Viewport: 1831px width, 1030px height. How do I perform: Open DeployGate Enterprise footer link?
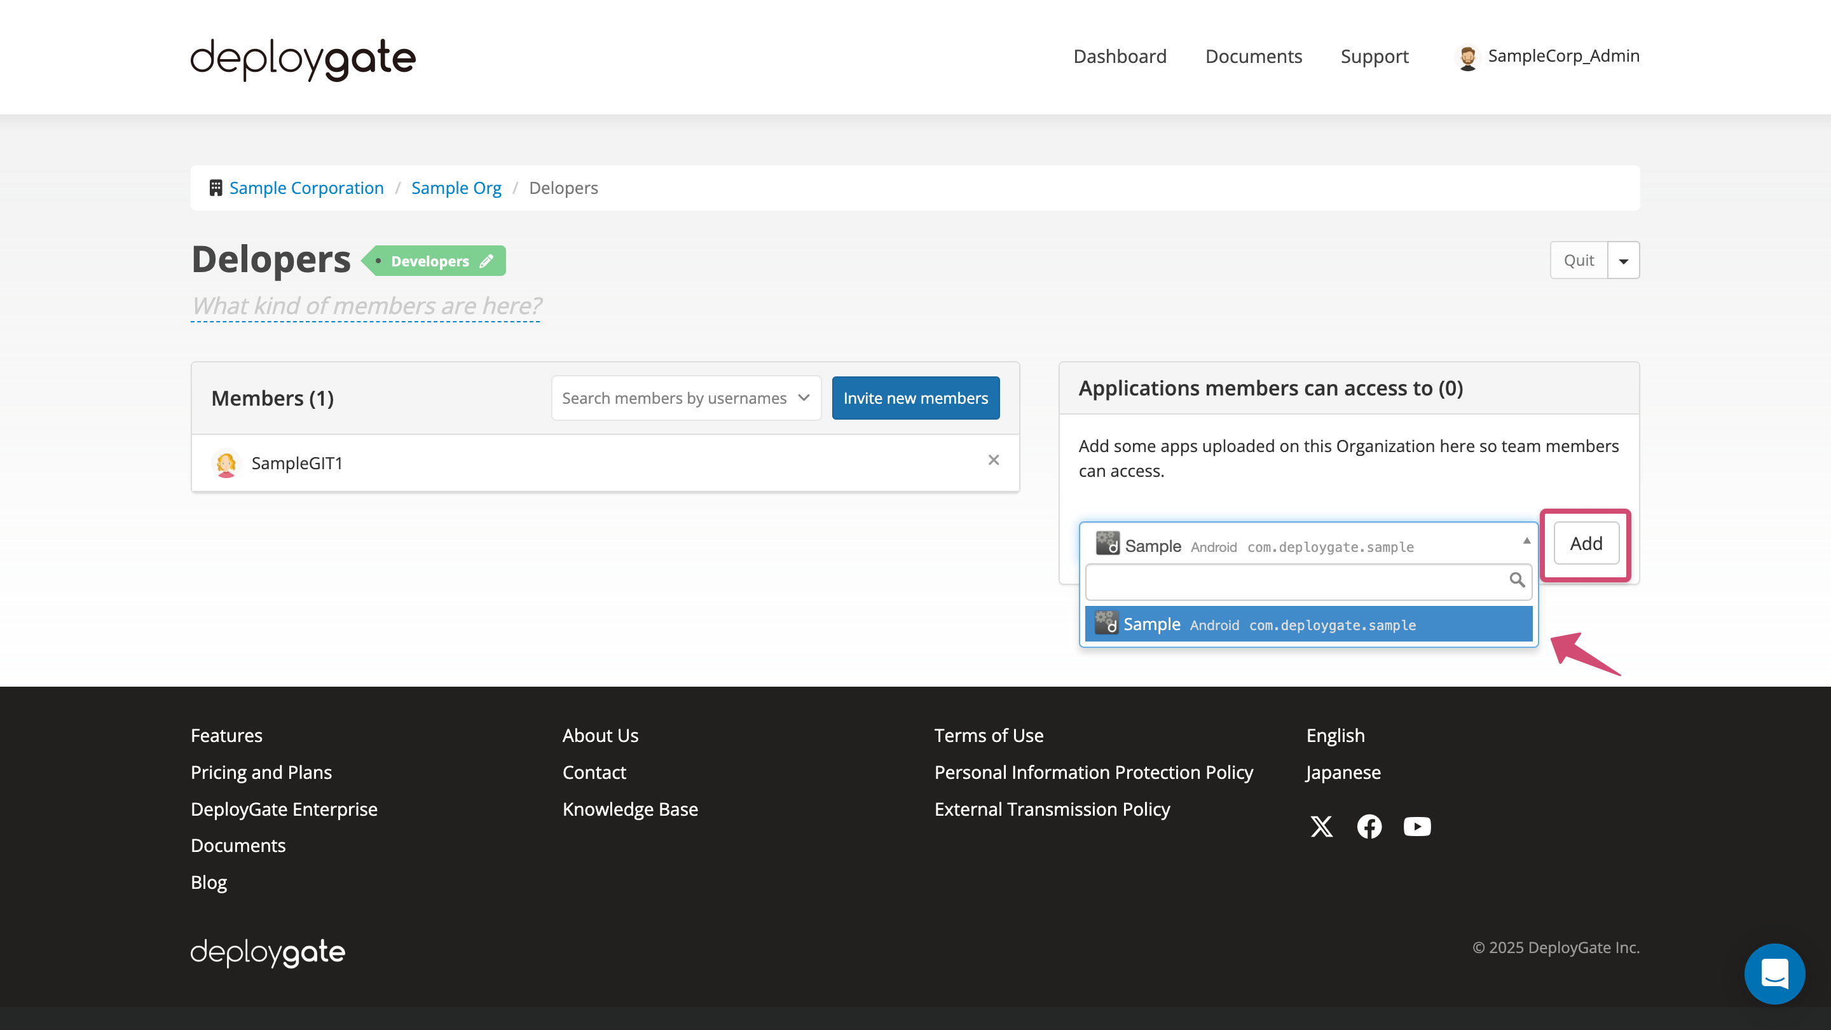(x=284, y=809)
